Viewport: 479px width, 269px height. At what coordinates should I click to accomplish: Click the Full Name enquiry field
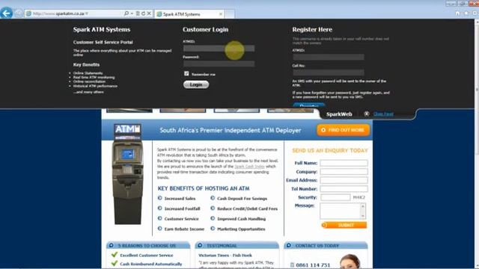(x=344, y=163)
